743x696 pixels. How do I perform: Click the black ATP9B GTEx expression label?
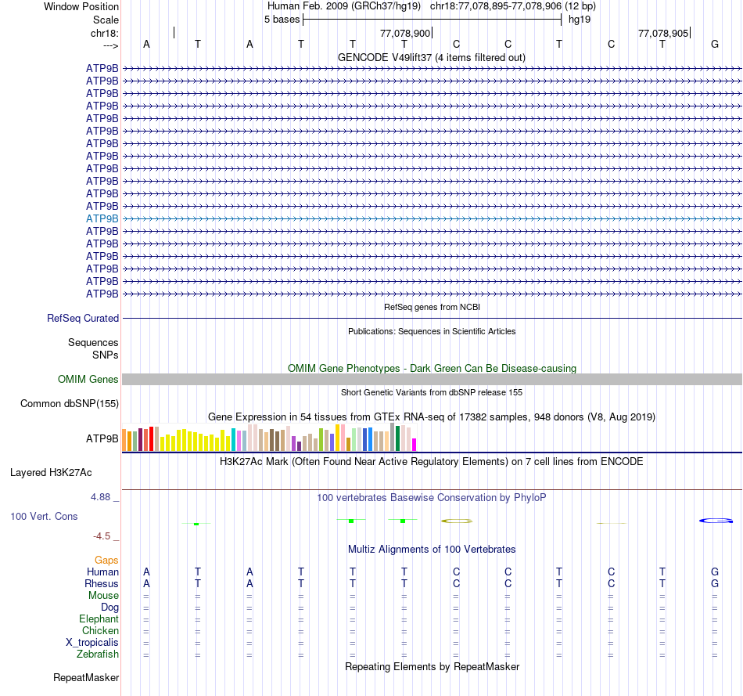pyautogui.click(x=102, y=439)
